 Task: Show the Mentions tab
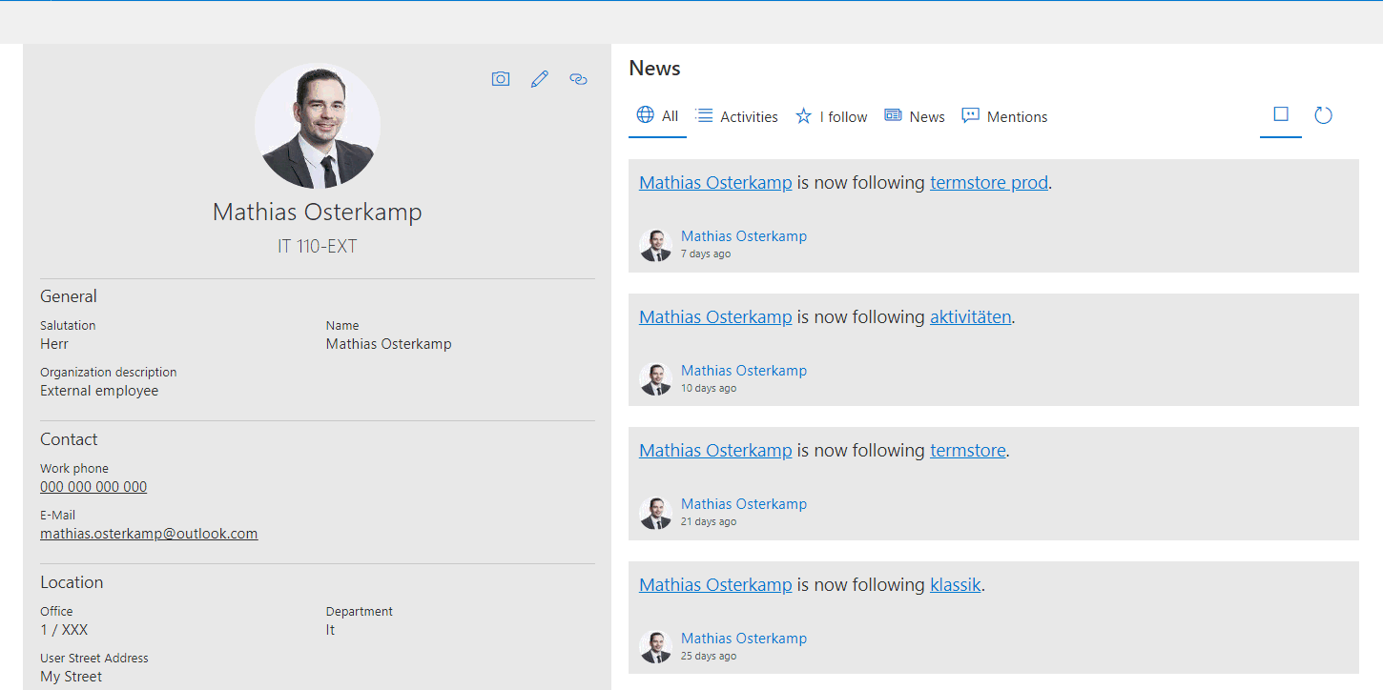1004,116
